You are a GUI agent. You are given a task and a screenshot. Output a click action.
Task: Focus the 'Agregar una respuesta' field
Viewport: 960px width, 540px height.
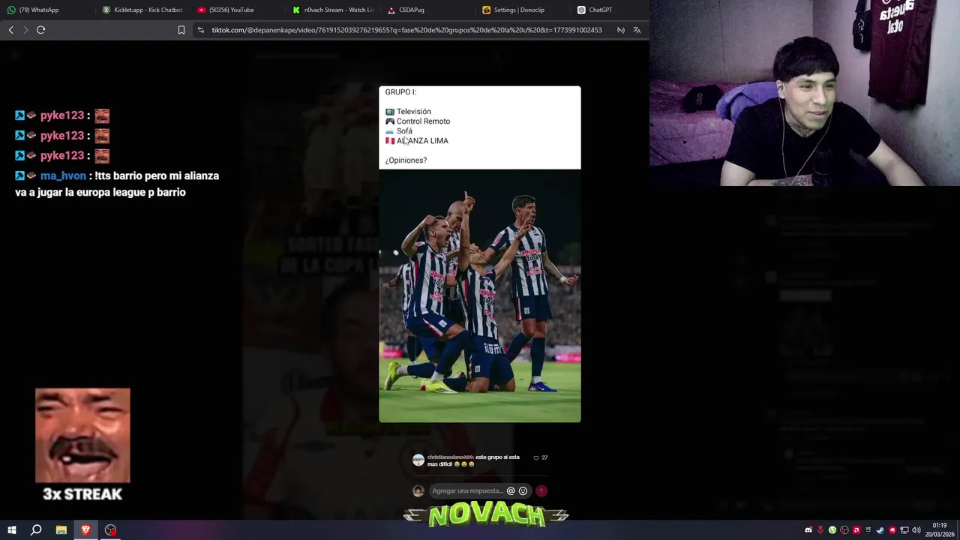(467, 491)
